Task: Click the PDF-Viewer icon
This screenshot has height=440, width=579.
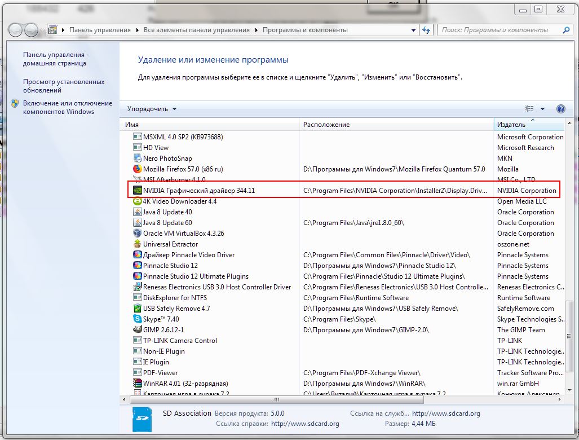Action: (x=138, y=372)
